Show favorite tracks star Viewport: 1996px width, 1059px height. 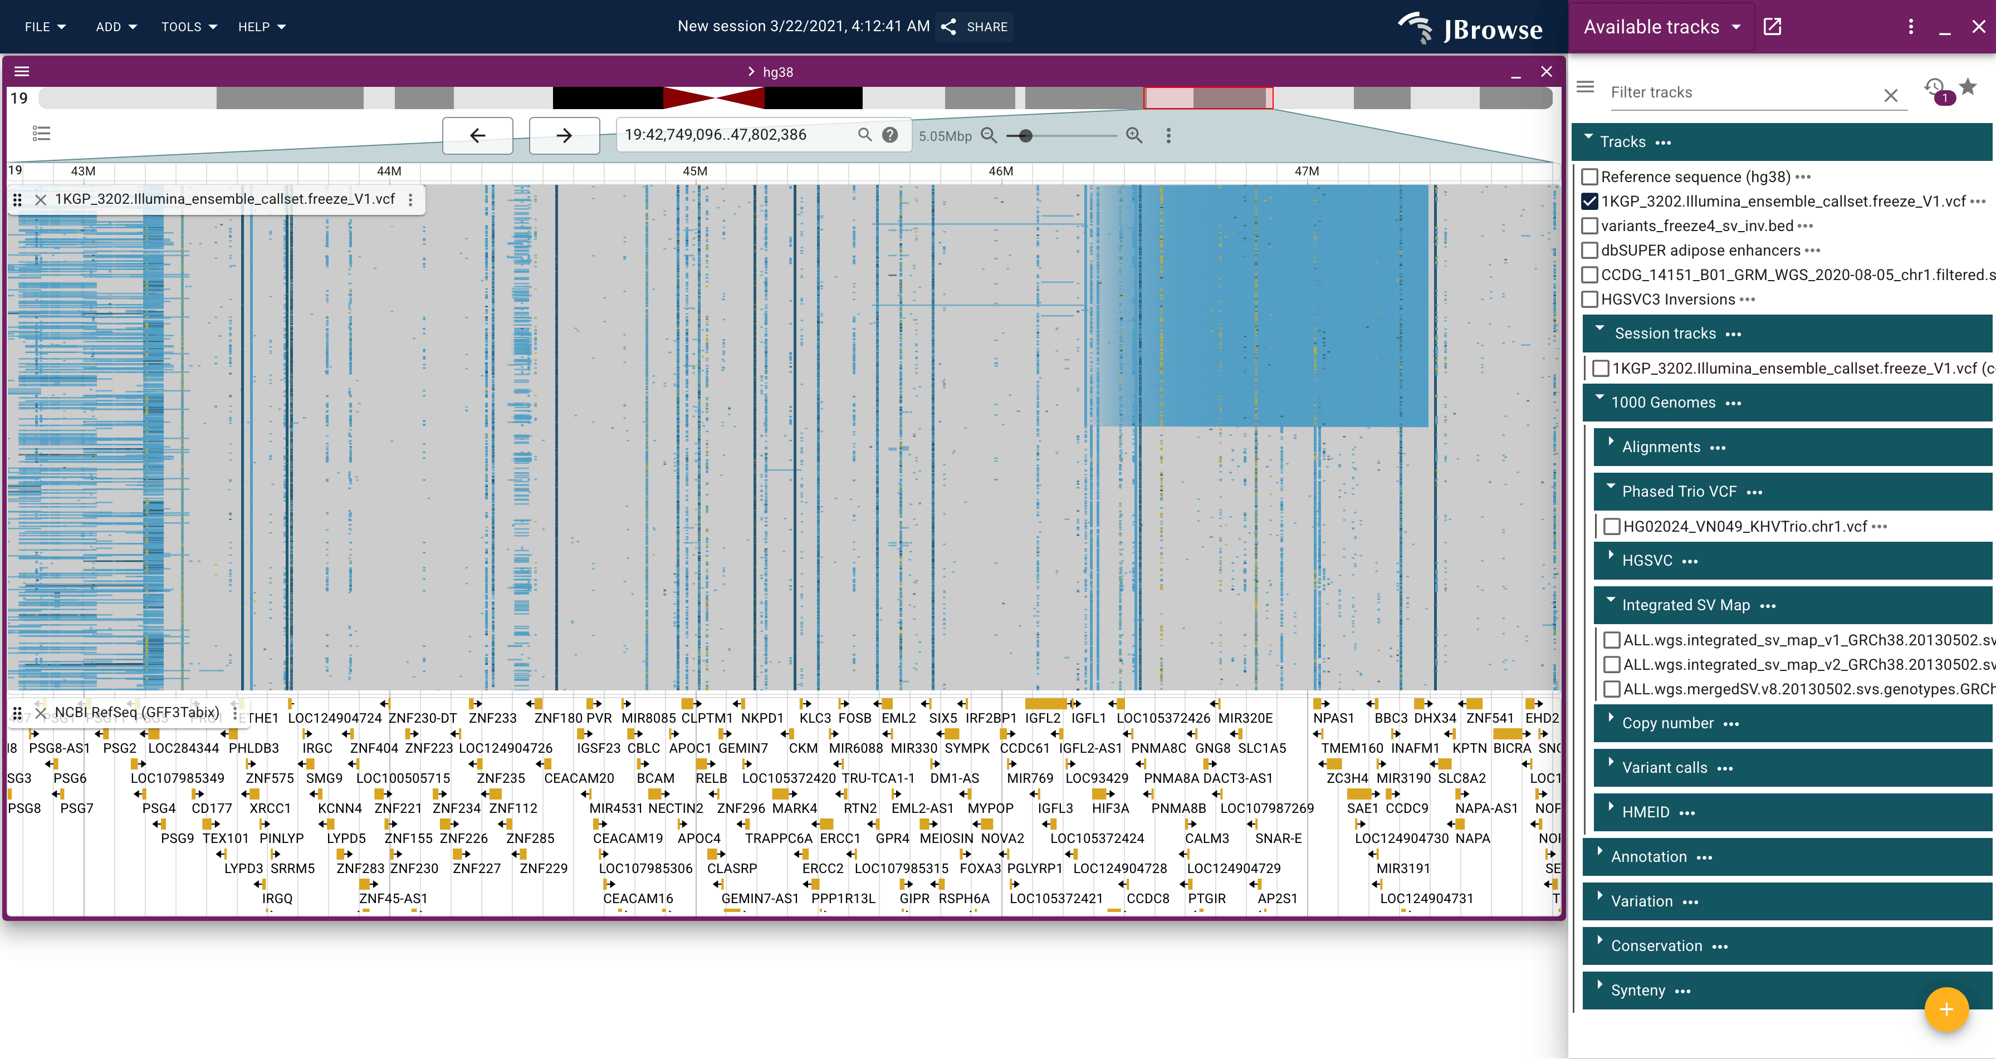(x=1968, y=87)
